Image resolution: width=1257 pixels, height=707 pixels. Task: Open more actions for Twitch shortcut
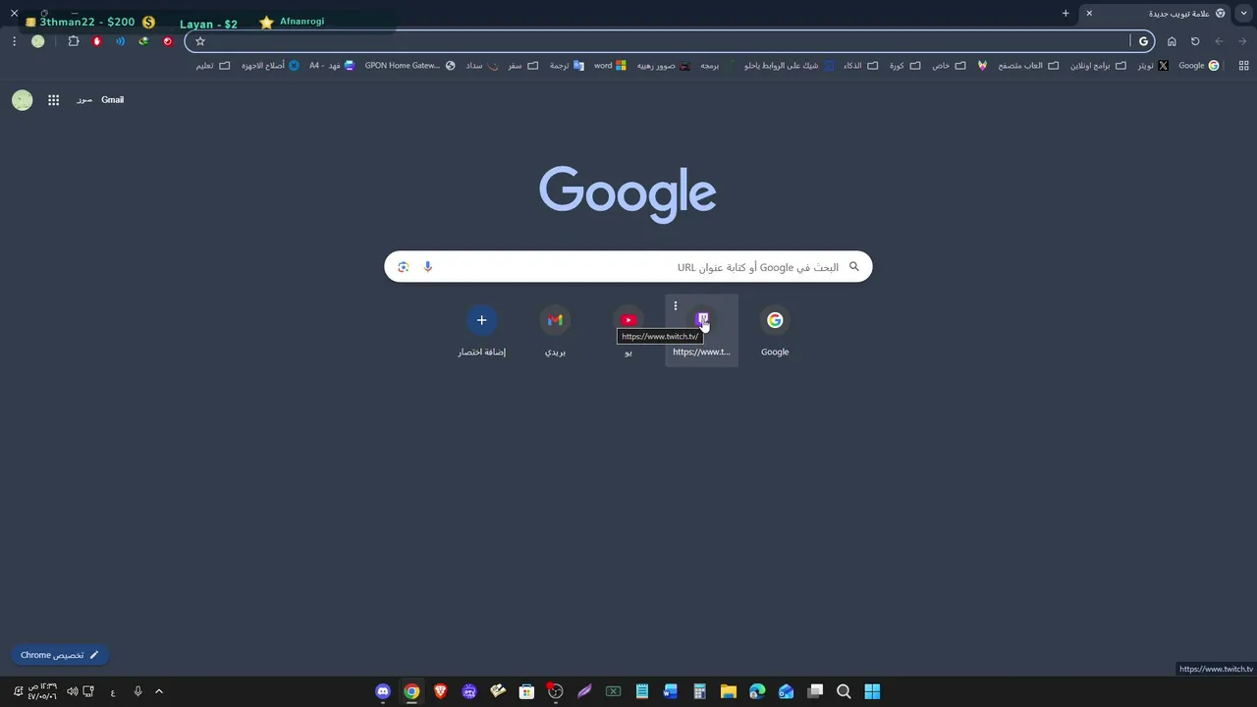pos(676,306)
